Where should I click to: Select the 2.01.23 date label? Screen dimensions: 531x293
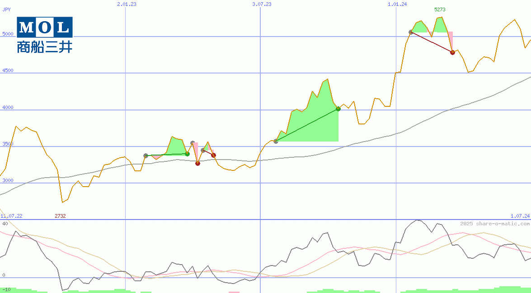(127, 4)
